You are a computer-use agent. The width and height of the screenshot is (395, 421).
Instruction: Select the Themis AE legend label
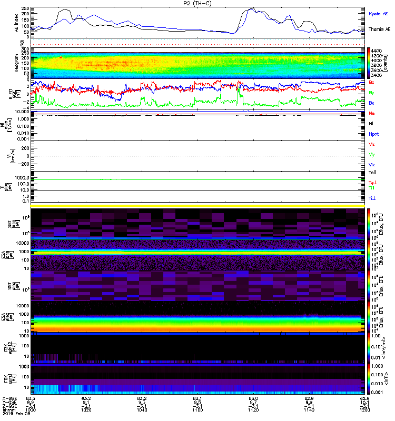pyautogui.click(x=379, y=29)
